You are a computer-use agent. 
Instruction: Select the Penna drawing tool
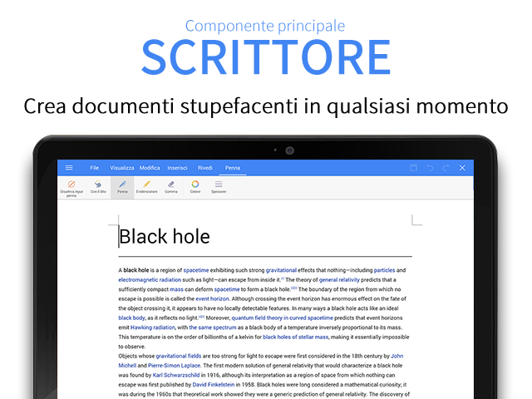point(122,187)
